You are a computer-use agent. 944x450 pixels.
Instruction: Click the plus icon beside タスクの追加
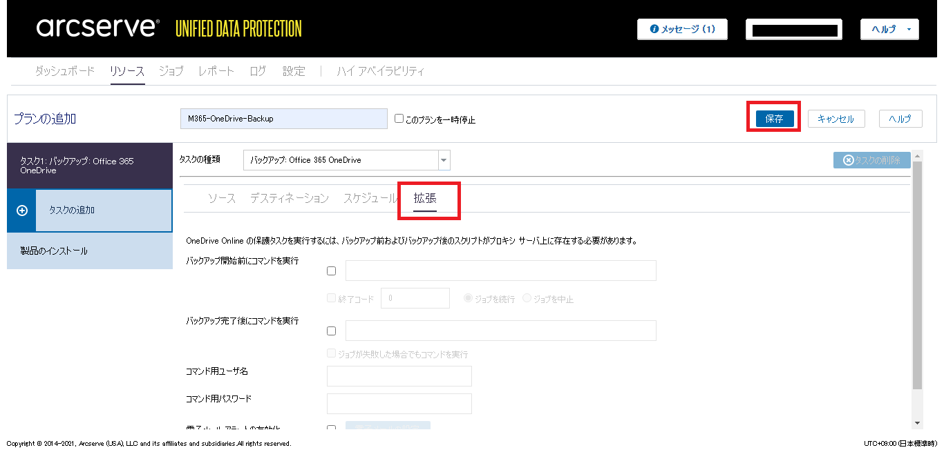[21, 211]
